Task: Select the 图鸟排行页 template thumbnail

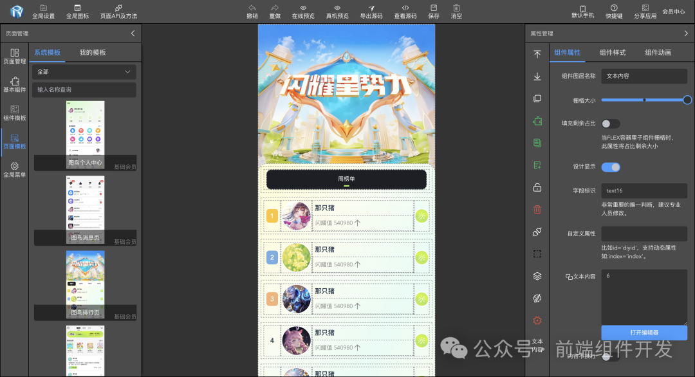Action: pos(85,285)
